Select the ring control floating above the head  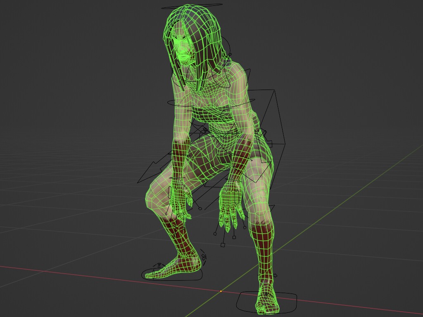tap(192, 6)
